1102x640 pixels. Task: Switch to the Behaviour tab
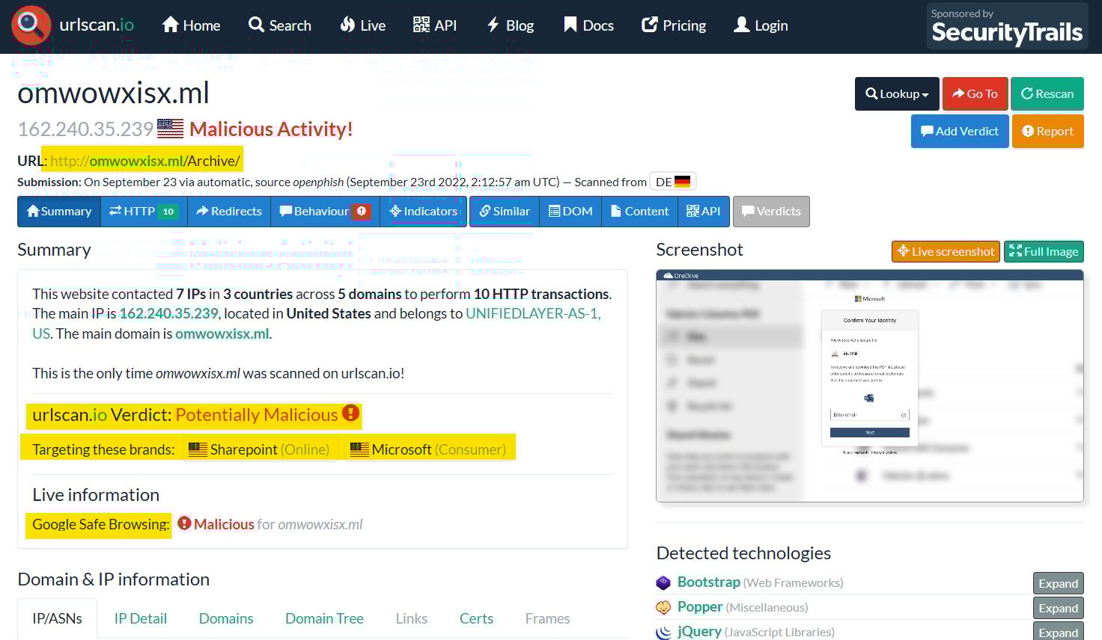pos(325,212)
